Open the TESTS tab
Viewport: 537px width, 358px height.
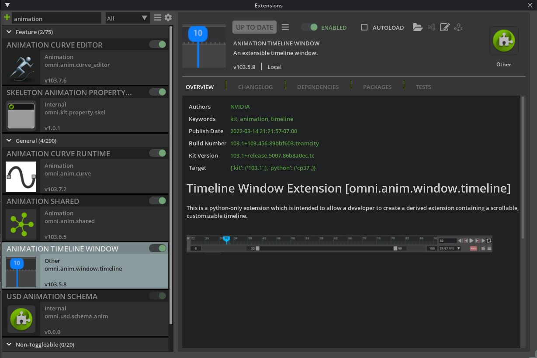click(x=423, y=87)
